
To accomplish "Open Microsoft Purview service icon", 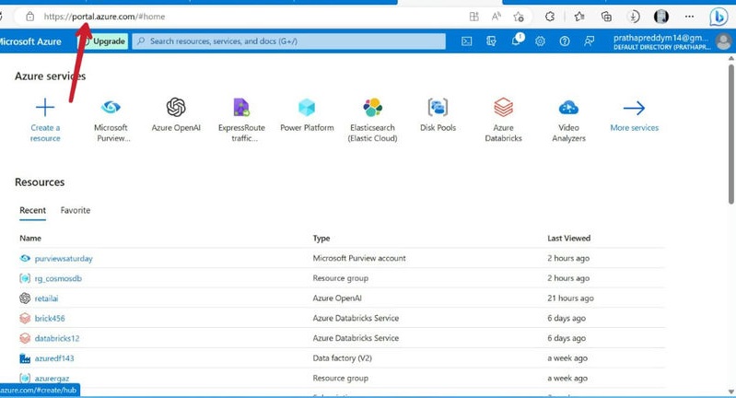I will (x=111, y=108).
